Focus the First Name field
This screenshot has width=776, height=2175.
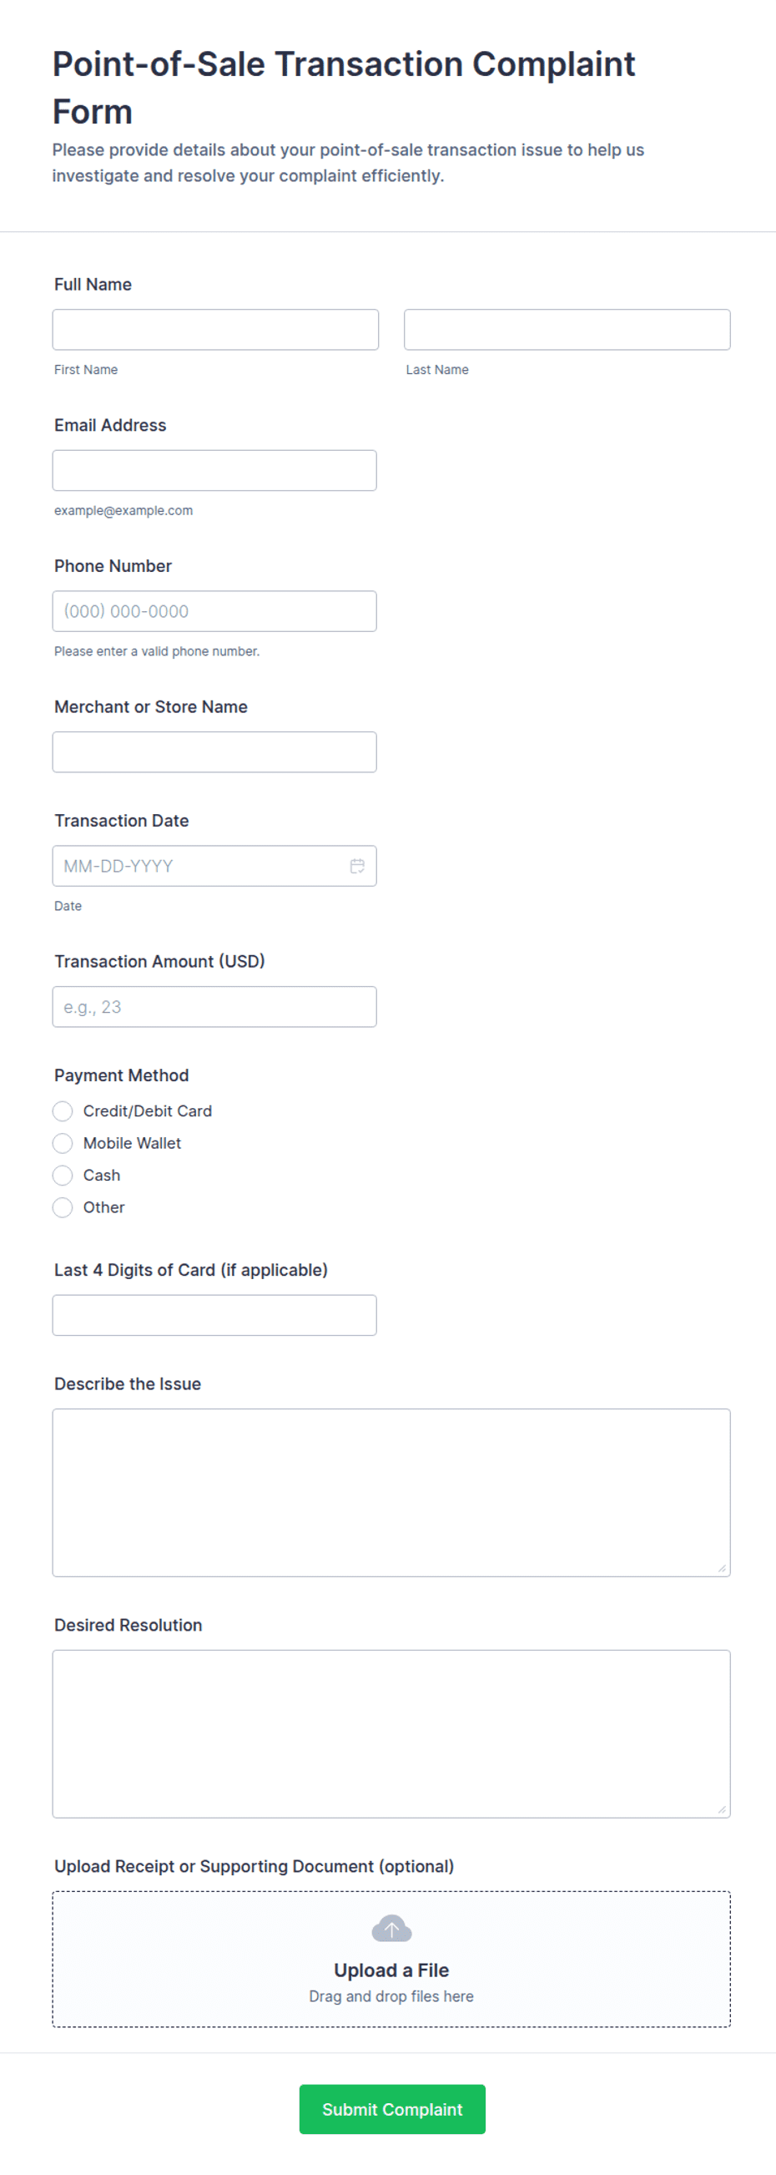point(215,329)
